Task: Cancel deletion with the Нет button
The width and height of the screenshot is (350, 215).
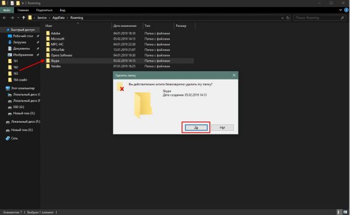Action: [x=222, y=127]
